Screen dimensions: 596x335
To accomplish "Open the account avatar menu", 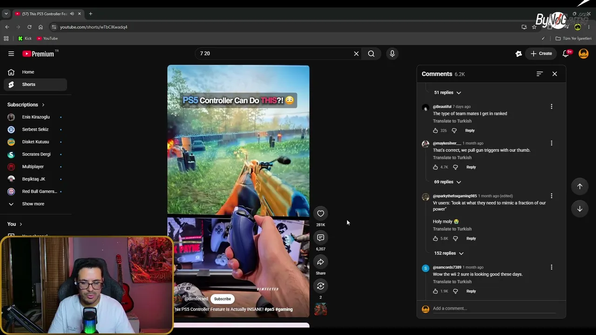I will pos(583,54).
